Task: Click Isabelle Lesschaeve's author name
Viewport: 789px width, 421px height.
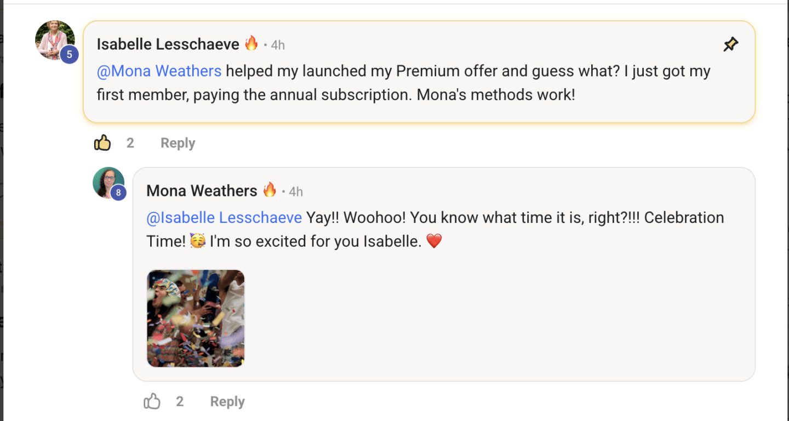Action: click(168, 44)
